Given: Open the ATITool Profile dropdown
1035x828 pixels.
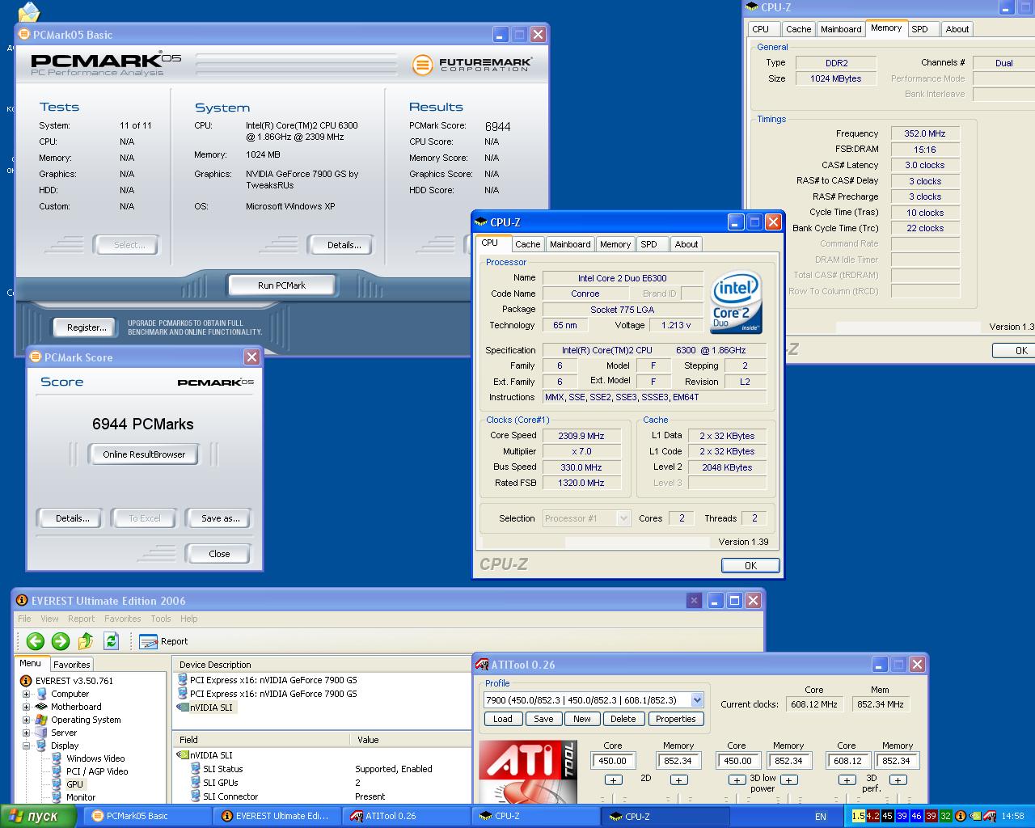Looking at the screenshot, I should click(696, 700).
